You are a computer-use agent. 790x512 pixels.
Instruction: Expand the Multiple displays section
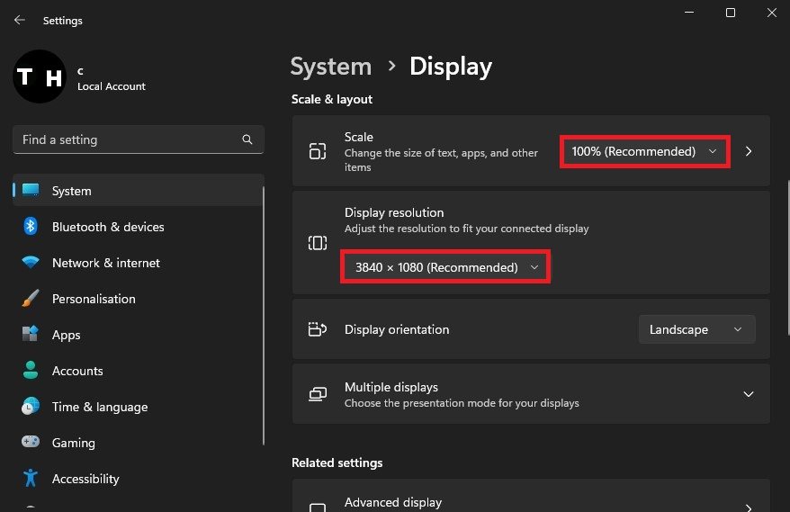(748, 394)
